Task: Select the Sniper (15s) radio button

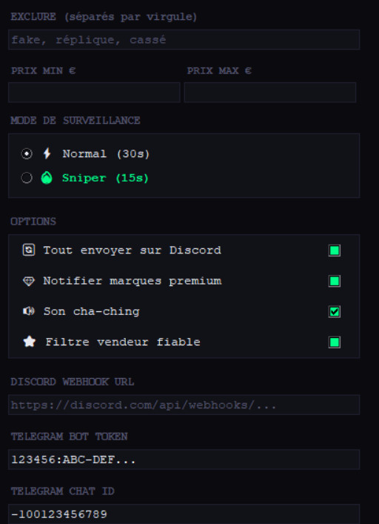Action: point(27,178)
